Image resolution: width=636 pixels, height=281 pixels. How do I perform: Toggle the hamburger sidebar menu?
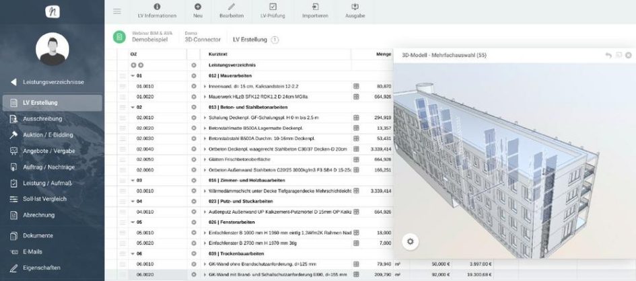click(117, 11)
